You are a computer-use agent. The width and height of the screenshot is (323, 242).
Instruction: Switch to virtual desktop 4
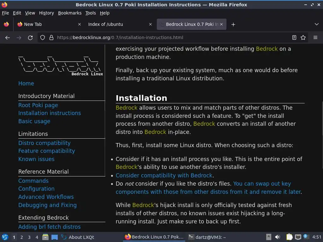pos(37,237)
